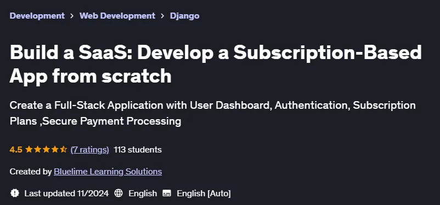Click the chevron before Django

pos(162,16)
